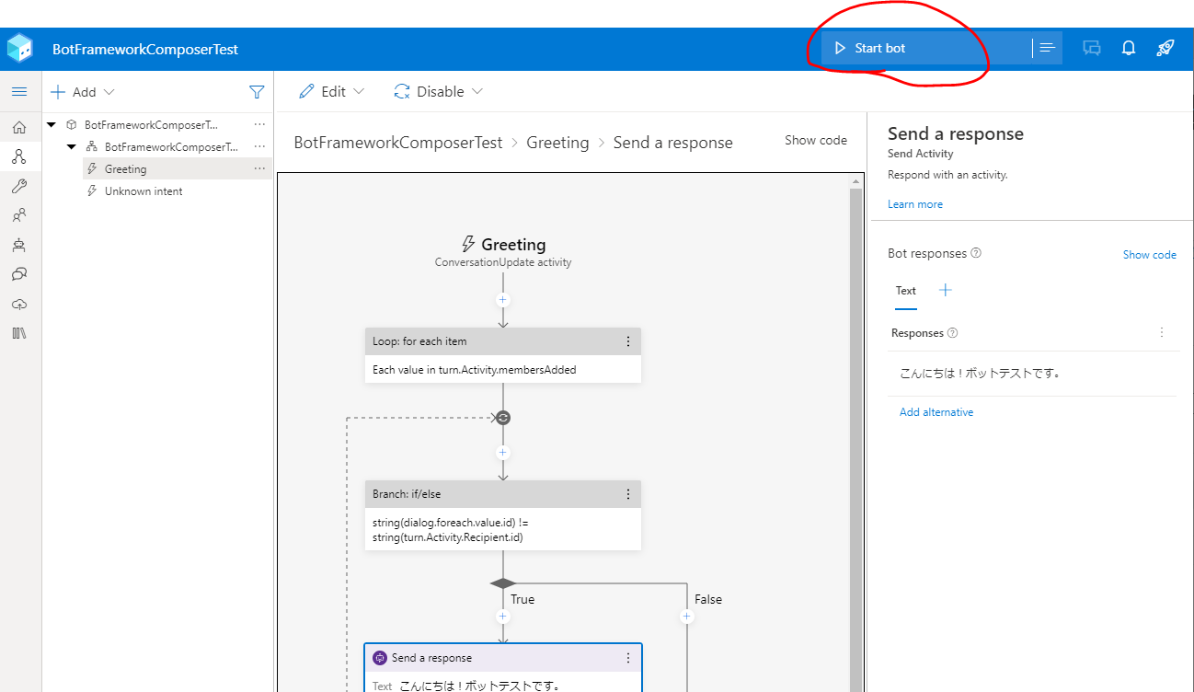The image size is (1194, 692).
Task: Toggle the hamburger navigation menu
Action: 19,92
